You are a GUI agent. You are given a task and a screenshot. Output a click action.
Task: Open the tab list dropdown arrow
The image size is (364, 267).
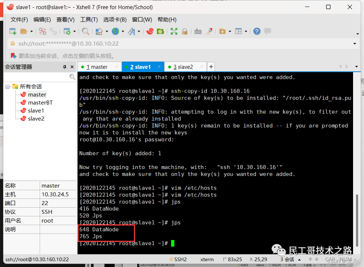[356, 67]
